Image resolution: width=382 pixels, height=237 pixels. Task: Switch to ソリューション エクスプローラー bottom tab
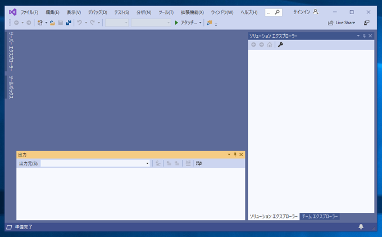click(x=274, y=217)
